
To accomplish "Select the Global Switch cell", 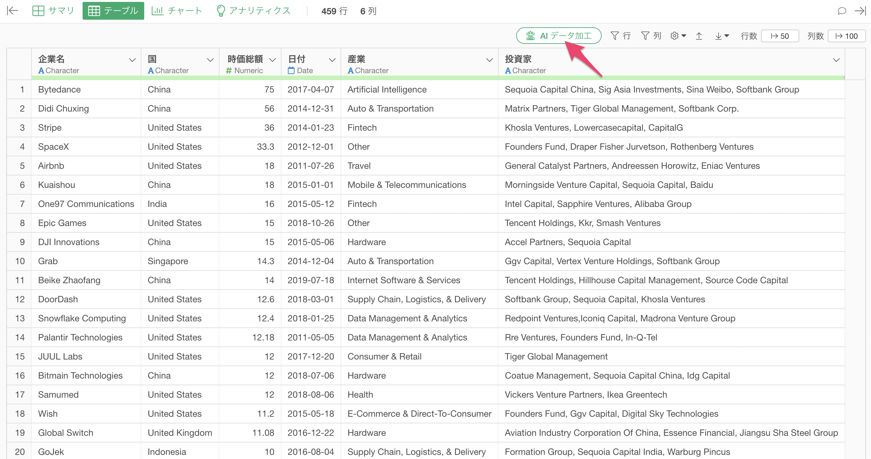I will pos(86,433).
